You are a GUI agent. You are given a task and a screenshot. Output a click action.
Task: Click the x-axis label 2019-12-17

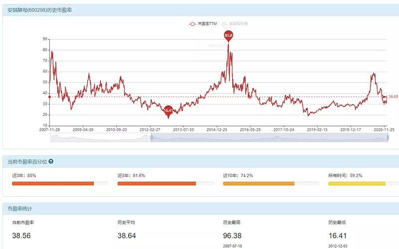click(x=351, y=130)
